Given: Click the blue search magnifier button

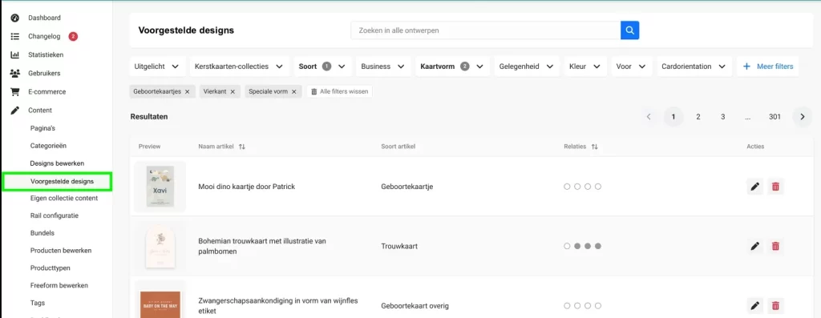Looking at the screenshot, I should [630, 30].
